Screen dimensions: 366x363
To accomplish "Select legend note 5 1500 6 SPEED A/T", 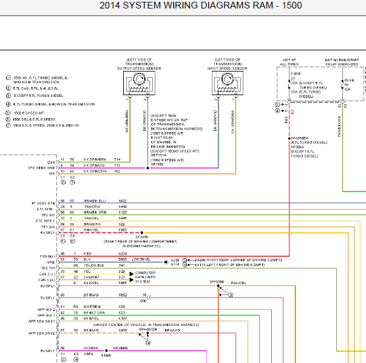I will (x=25, y=113).
